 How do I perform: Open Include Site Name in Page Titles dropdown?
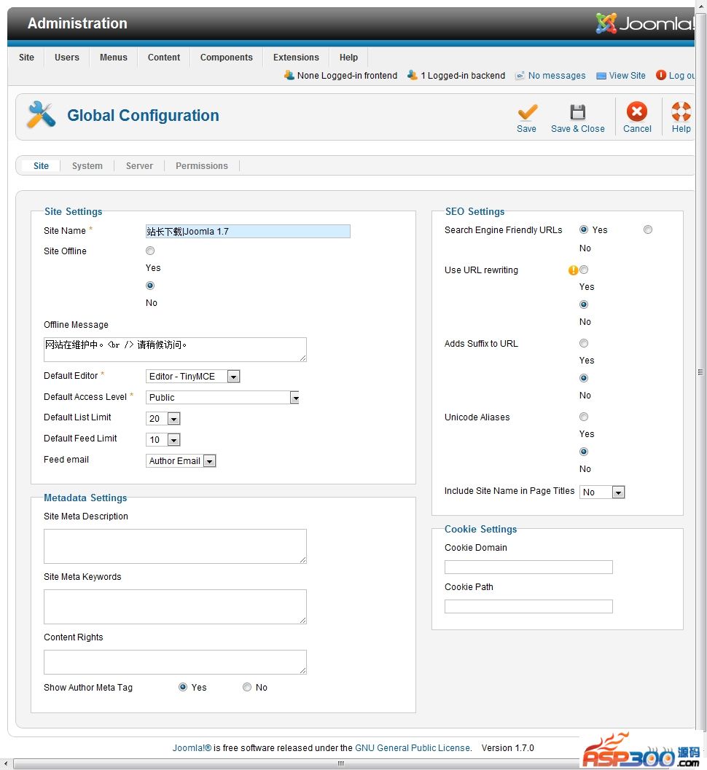617,492
